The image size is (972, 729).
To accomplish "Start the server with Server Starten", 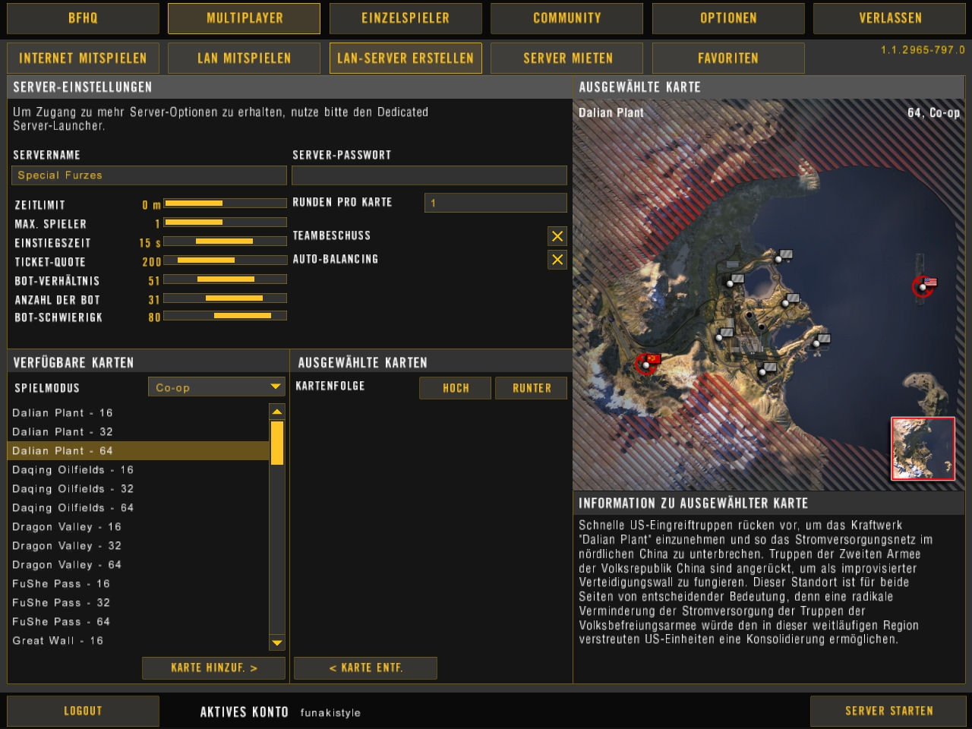I will (x=888, y=712).
